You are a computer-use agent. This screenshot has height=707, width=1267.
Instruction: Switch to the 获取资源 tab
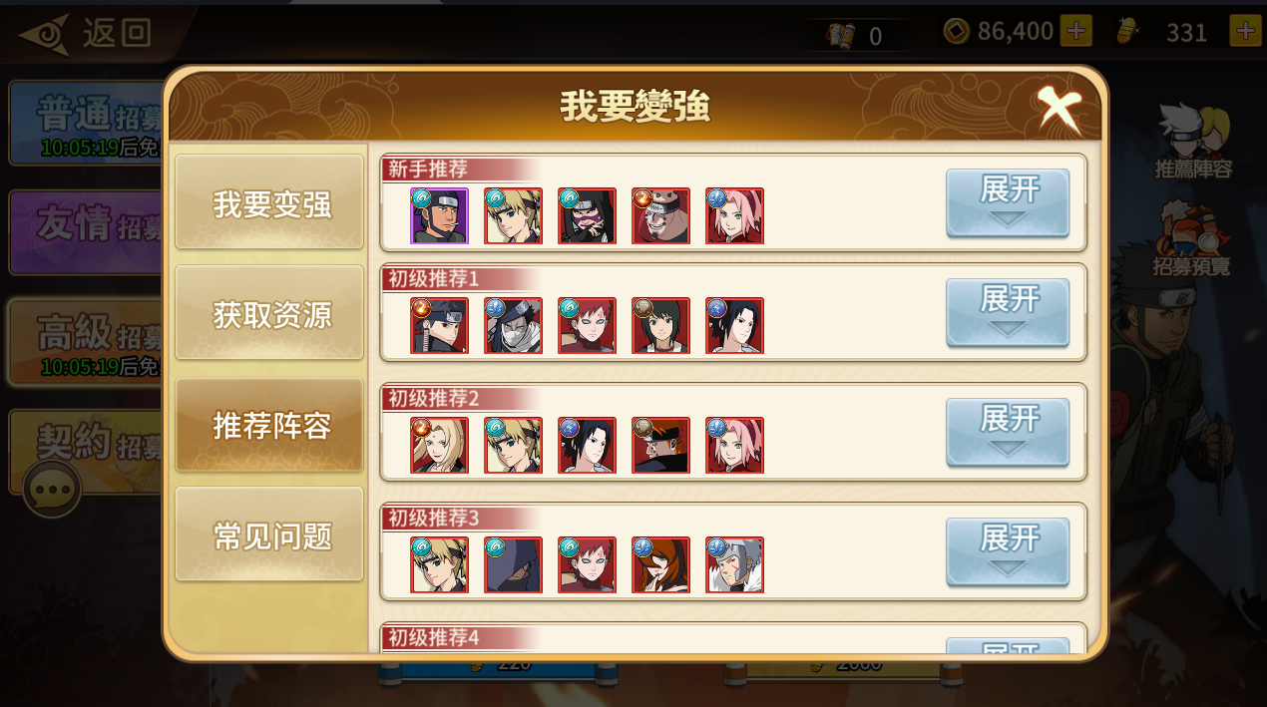[x=269, y=313]
